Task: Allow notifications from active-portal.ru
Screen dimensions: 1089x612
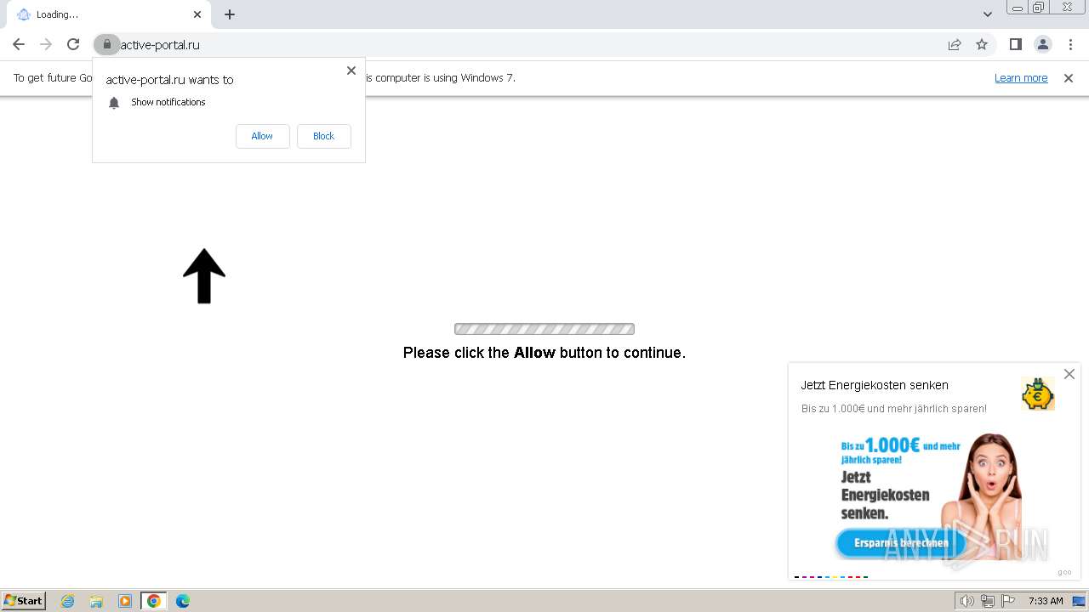Action: click(262, 136)
